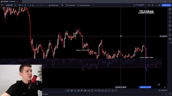The height and width of the screenshot is (96, 172).
Task: Select the pitchfork drawing tool in bottom toolbar
Action: click(68, 91)
